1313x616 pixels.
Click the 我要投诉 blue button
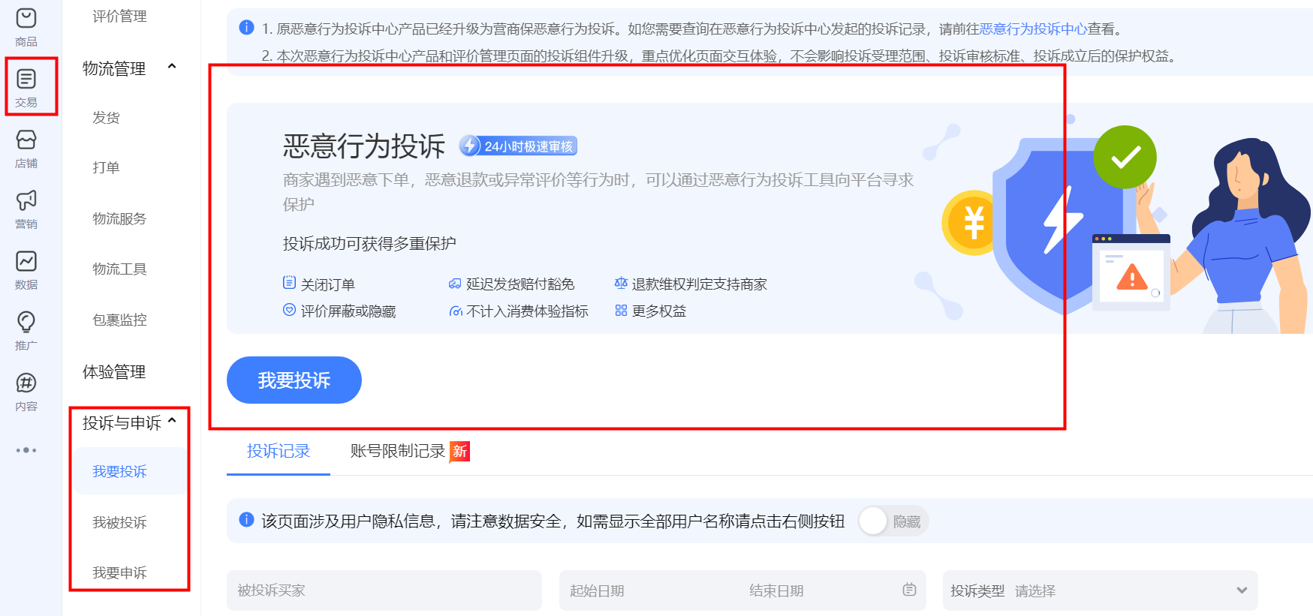[x=294, y=380]
